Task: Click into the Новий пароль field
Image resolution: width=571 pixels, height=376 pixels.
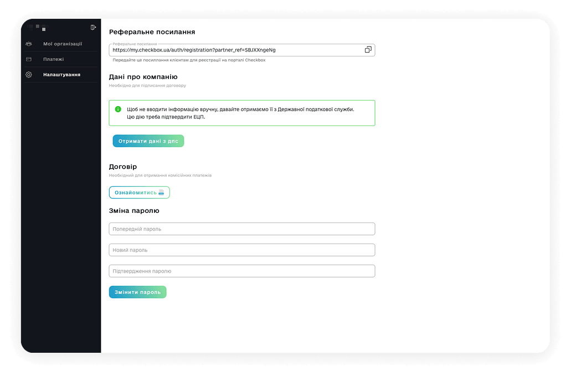Action: pyautogui.click(x=242, y=250)
